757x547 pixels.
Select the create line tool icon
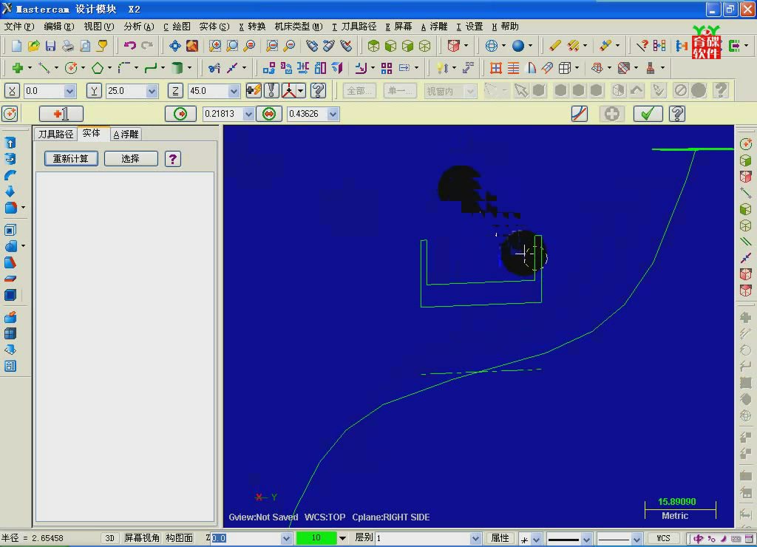44,68
